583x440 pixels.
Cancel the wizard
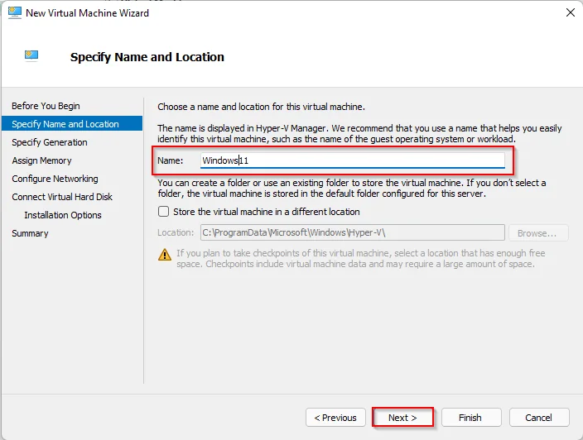539,418
